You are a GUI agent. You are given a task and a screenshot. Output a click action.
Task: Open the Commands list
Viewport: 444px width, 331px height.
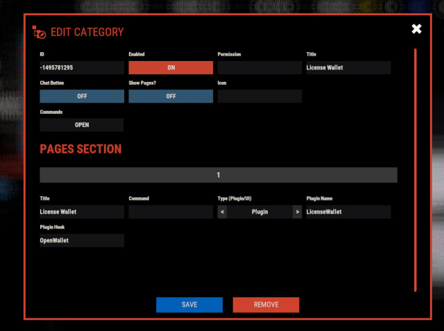(x=82, y=125)
